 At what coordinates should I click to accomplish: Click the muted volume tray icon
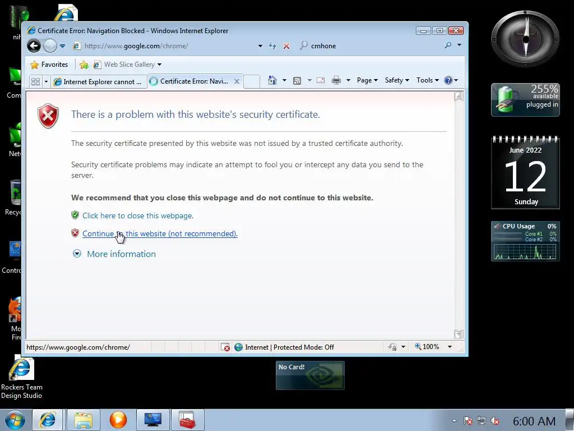[x=495, y=421]
